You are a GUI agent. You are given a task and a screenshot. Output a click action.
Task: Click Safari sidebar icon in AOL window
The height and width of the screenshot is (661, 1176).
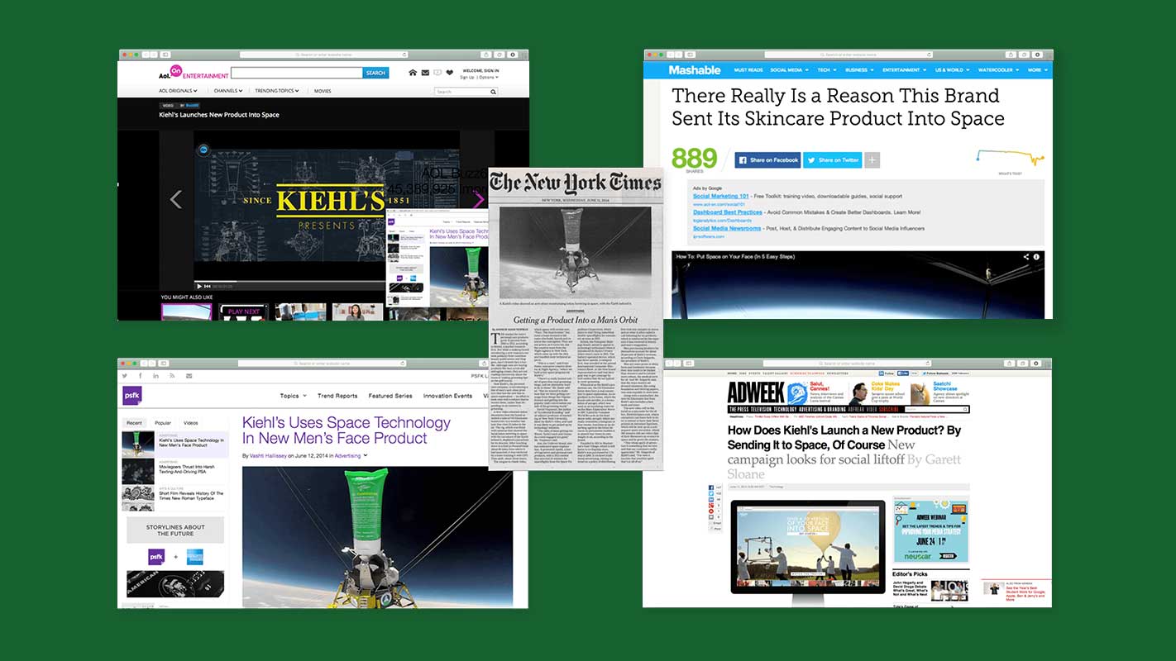[x=165, y=55]
